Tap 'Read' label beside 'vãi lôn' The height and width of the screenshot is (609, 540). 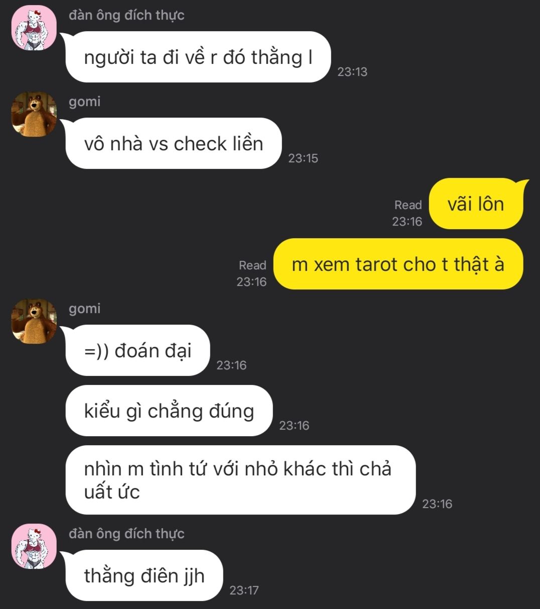coord(408,205)
